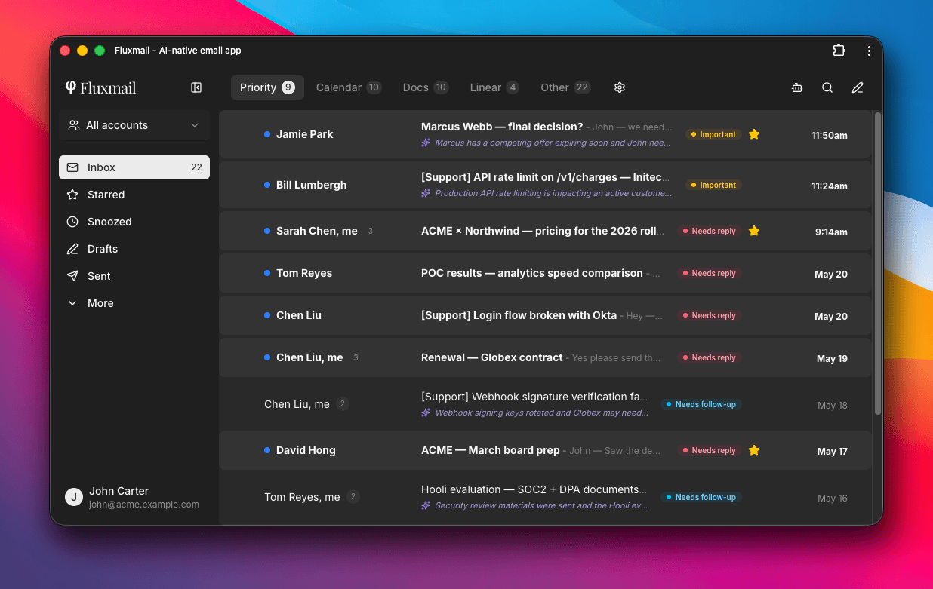Image resolution: width=933 pixels, height=589 pixels.
Task: Open 'POC results — analytics speed comparison' email
Action: tap(545, 273)
